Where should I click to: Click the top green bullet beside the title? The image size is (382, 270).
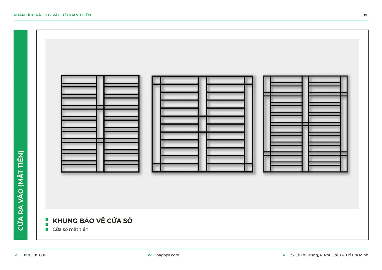[47, 219]
